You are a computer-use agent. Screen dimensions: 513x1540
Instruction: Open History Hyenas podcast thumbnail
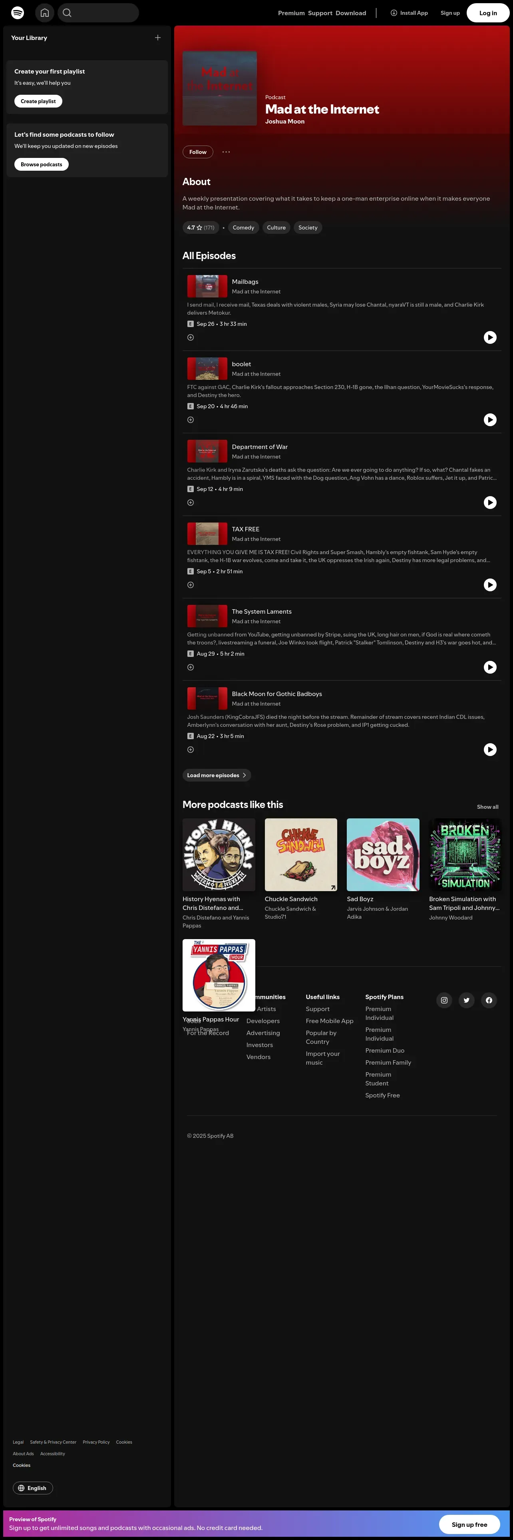[x=219, y=855]
